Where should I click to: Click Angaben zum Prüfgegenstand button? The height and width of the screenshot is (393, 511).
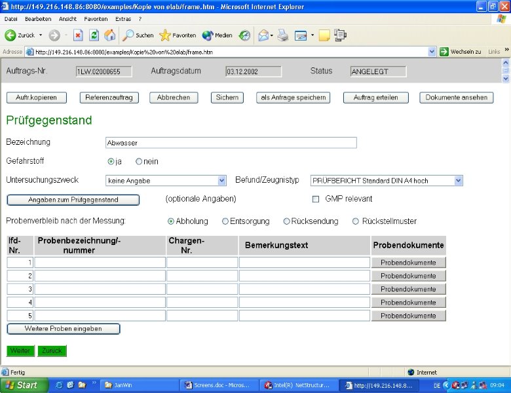(x=73, y=200)
